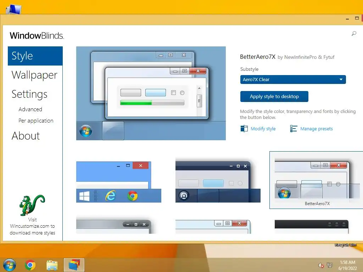Launch Google Chrome from the taskbar

30,265
